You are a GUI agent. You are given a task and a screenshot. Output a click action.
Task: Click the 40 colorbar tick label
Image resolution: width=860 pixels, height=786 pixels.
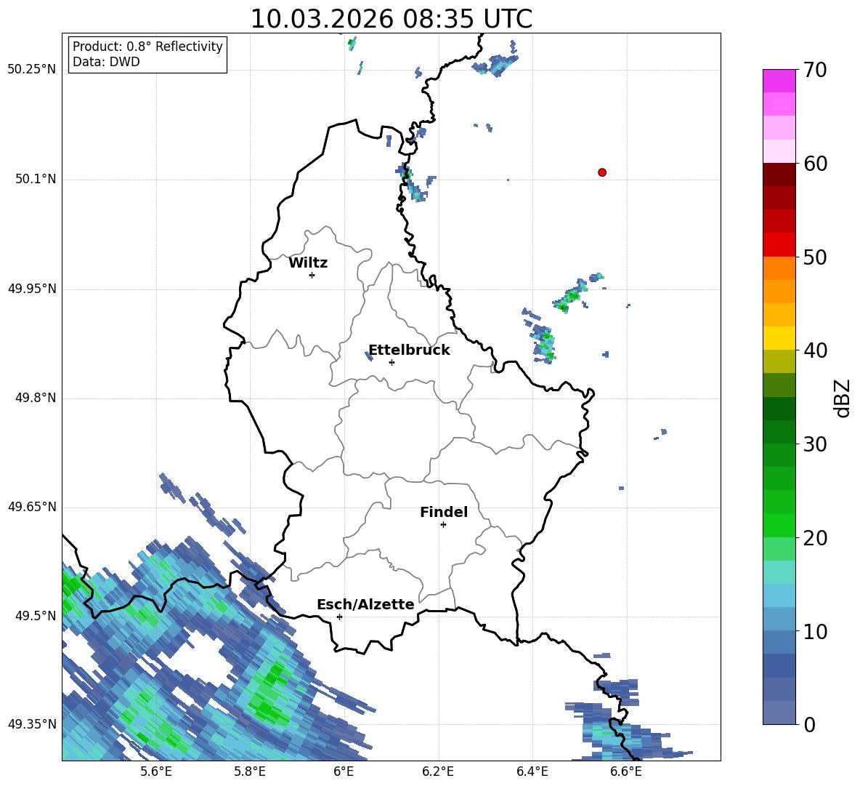pos(815,350)
